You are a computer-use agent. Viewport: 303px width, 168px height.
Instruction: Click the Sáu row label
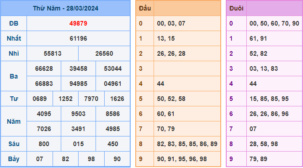14,144
